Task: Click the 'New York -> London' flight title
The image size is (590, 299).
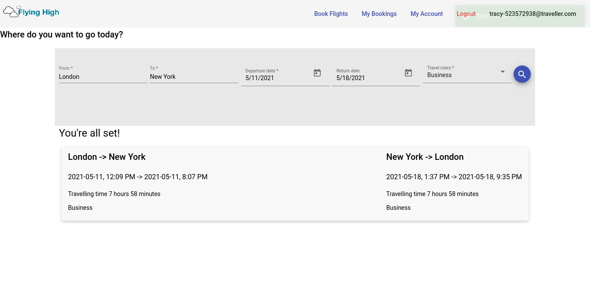Action: [425, 157]
